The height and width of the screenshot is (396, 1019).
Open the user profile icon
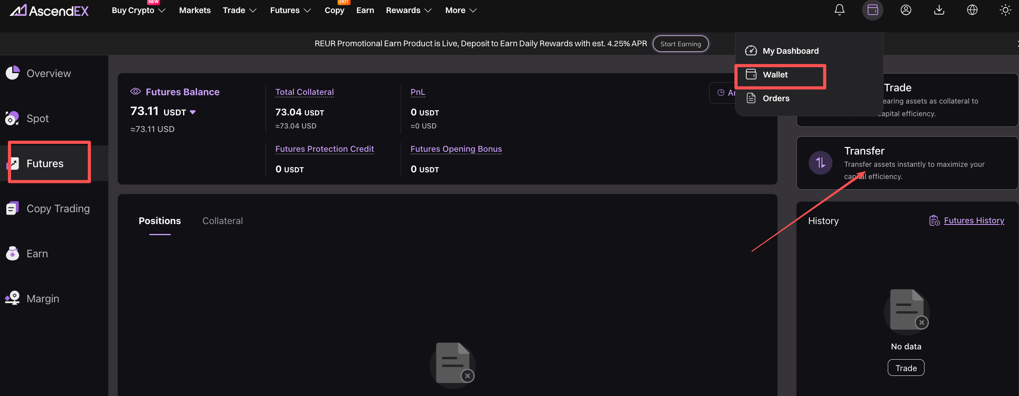[906, 10]
